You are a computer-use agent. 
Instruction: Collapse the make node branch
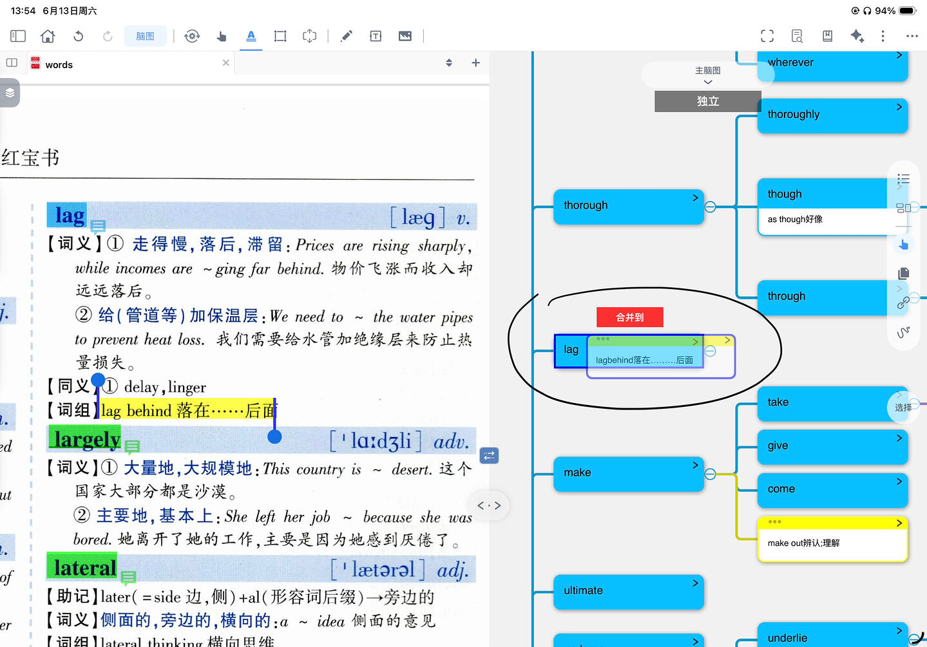click(x=710, y=474)
